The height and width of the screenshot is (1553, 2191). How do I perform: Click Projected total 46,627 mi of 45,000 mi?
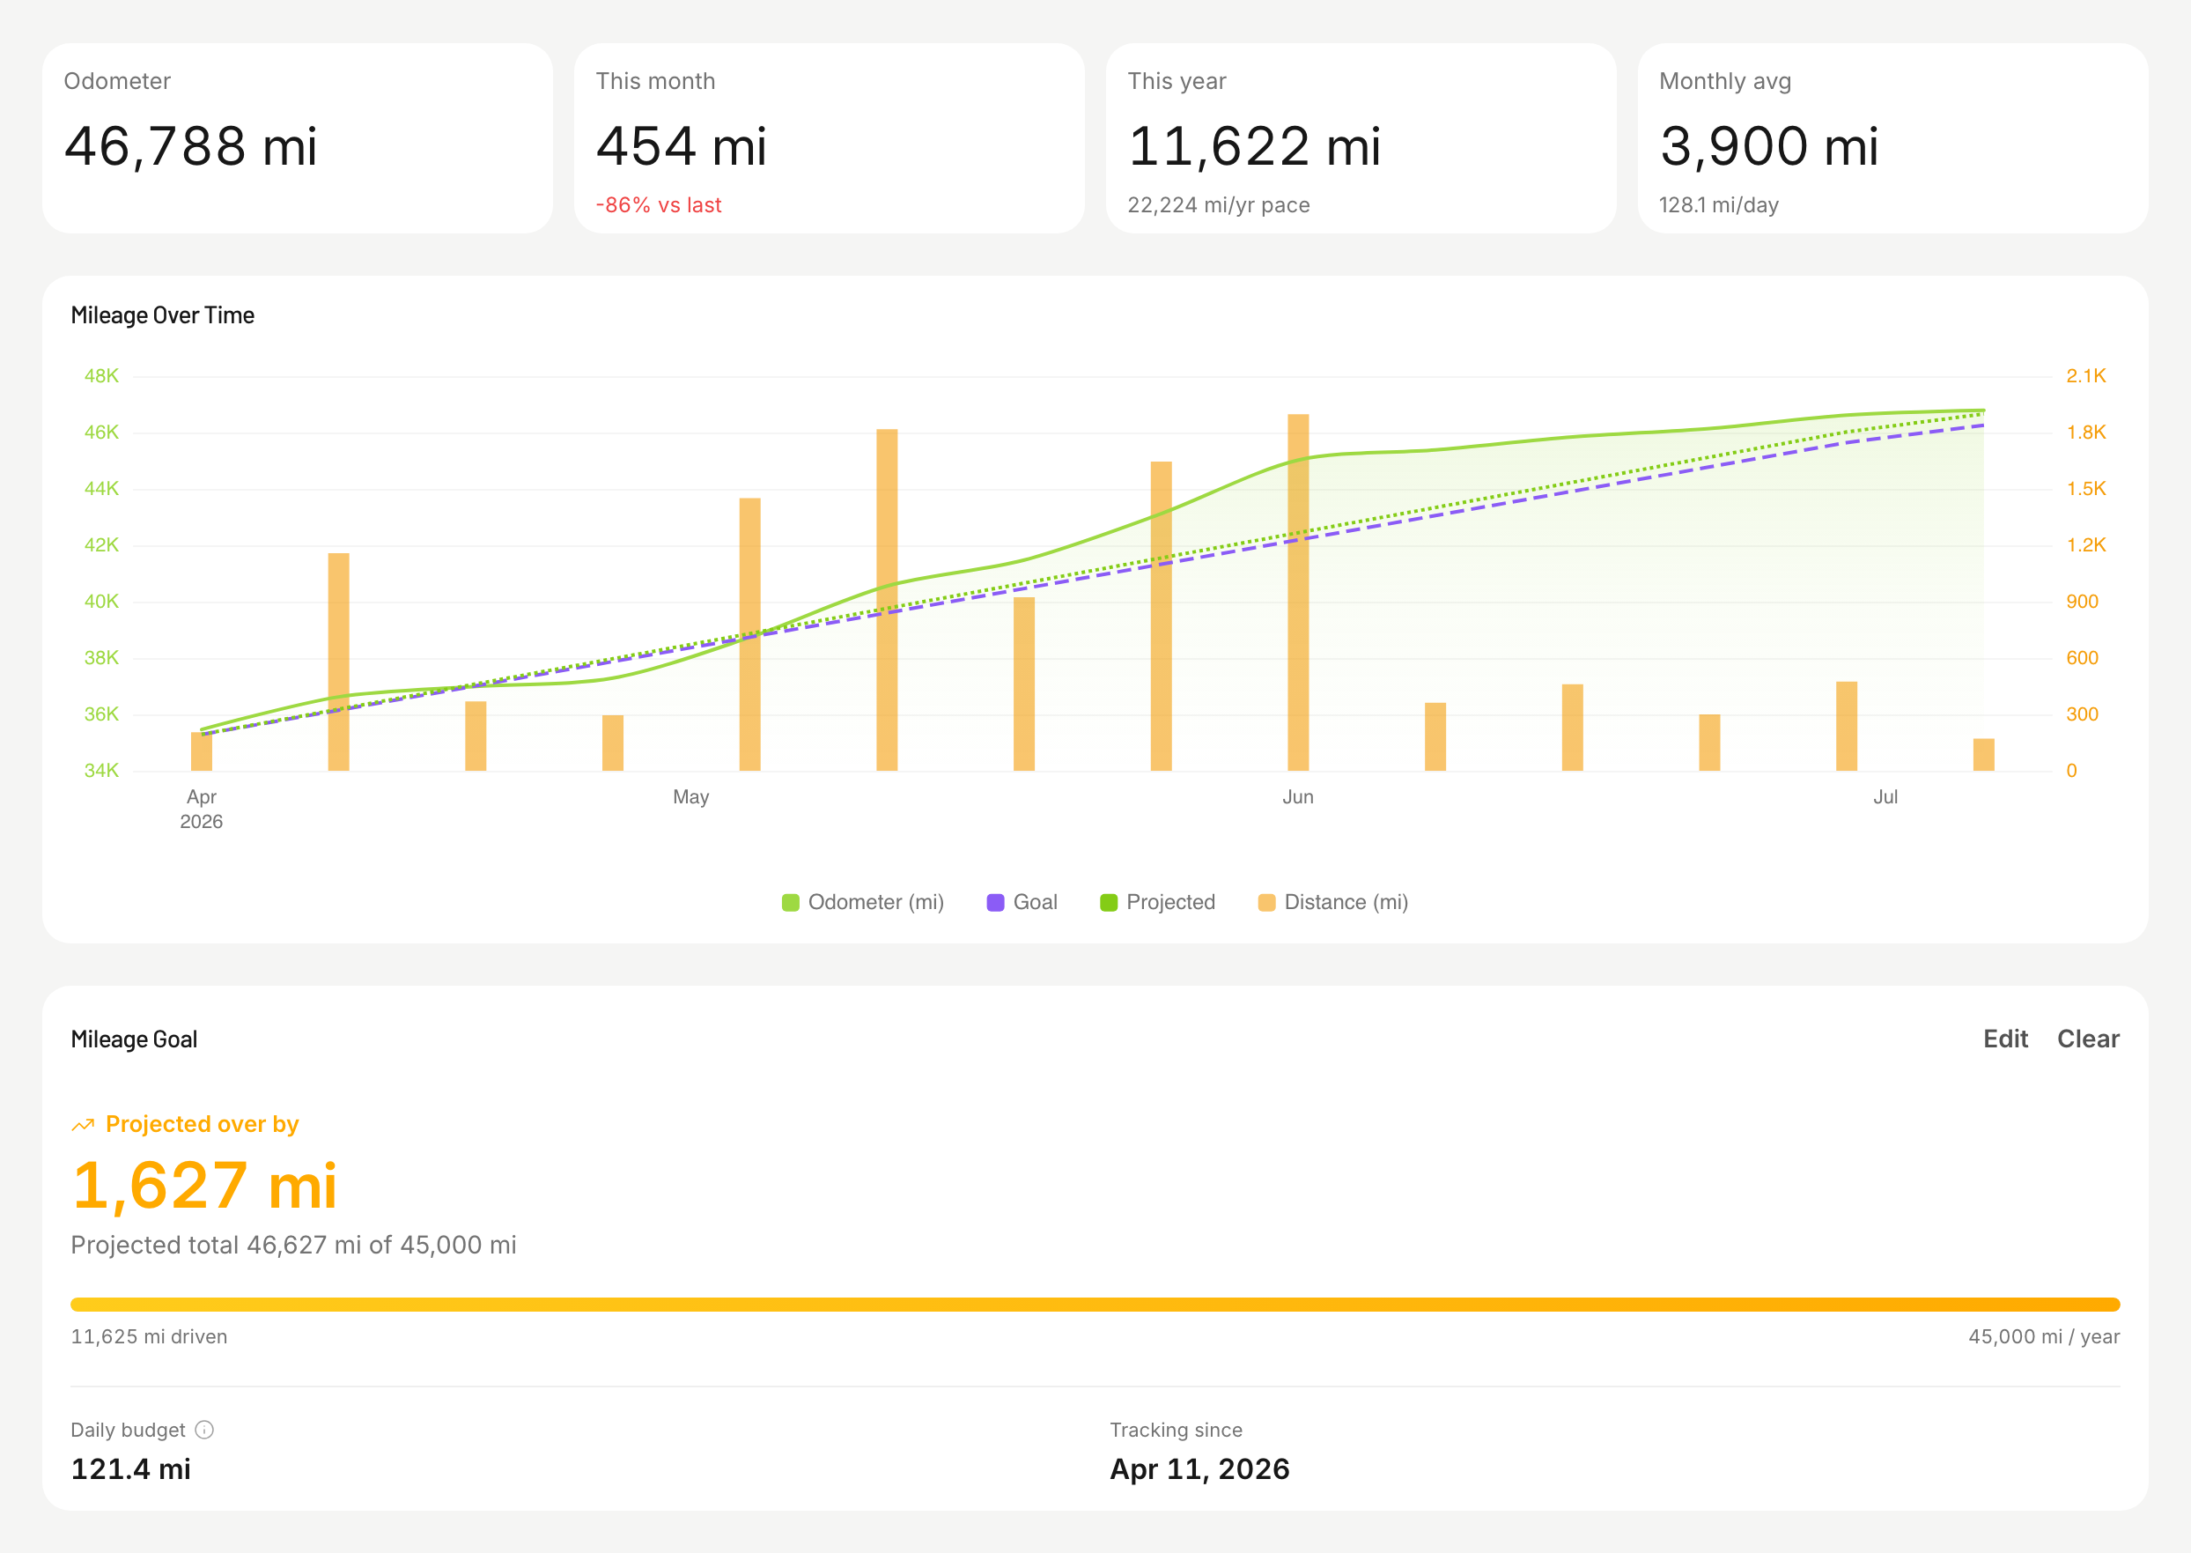(x=293, y=1245)
